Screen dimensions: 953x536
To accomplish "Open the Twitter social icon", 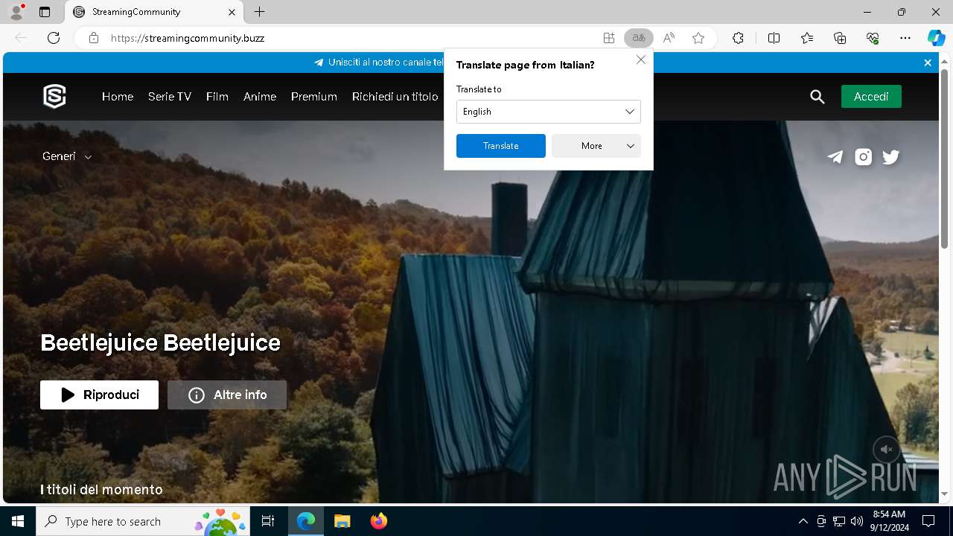I will pos(890,156).
